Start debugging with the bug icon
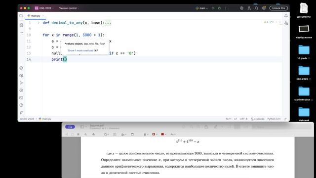This screenshot has height=178, width=316. [x=219, y=8]
